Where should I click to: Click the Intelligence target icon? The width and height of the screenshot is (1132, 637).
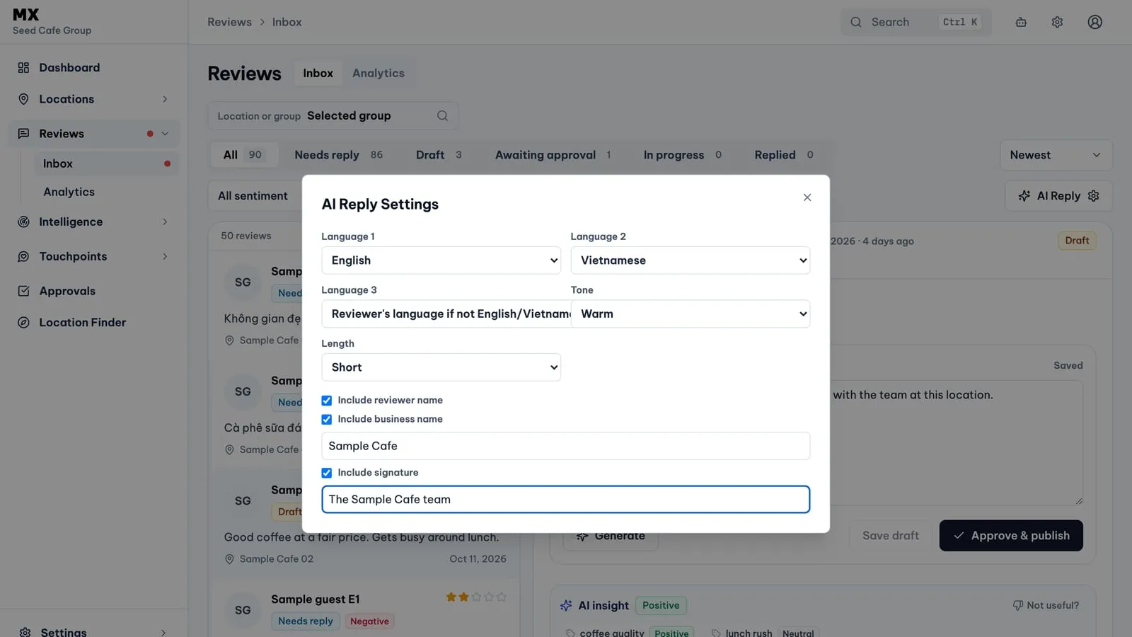pos(23,222)
